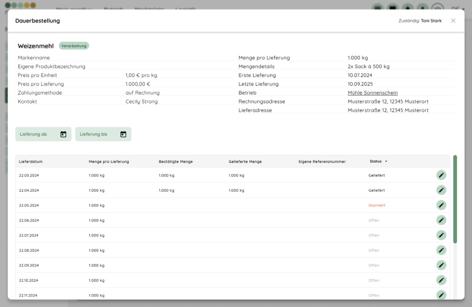Open calendar for Lieferung ab
Viewport: 472px width, 307px height.
[63, 134]
